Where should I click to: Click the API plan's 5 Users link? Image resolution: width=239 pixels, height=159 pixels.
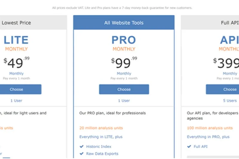click(x=230, y=101)
